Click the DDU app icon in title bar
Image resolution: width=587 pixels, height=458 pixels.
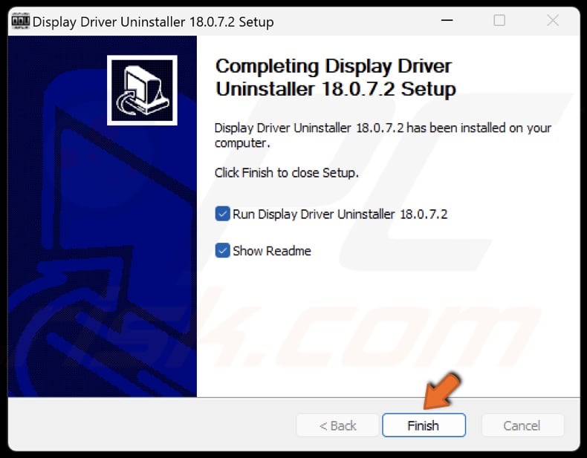pos(20,21)
